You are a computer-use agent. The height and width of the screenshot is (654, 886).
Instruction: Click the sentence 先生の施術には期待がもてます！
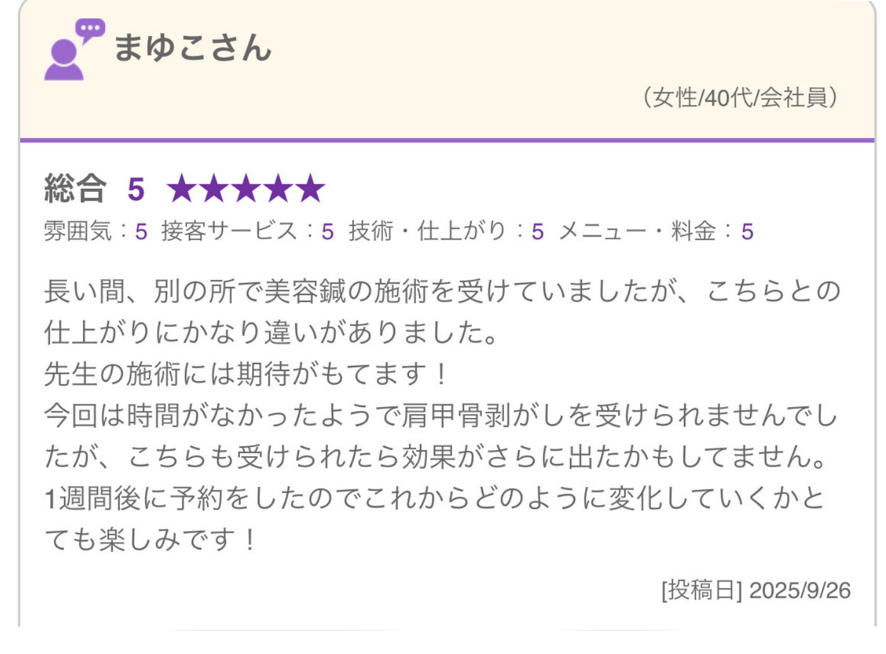247,374
